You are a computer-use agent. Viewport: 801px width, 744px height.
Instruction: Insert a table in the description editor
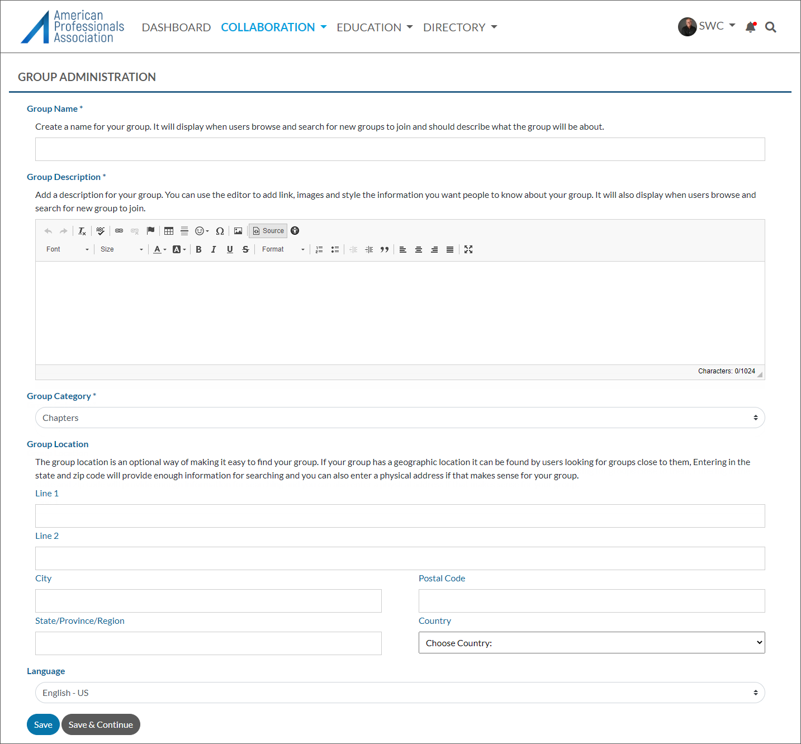169,231
